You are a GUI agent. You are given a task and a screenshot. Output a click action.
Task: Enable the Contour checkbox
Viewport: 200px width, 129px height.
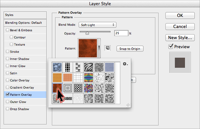11,37
